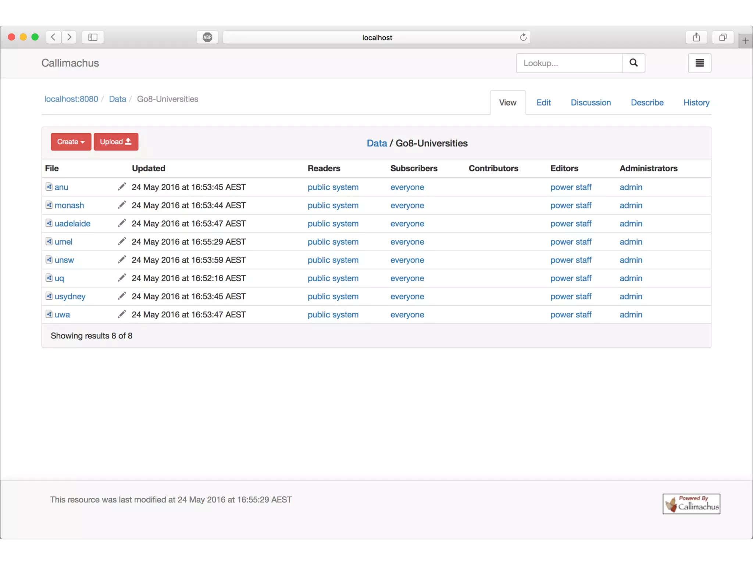
Task: Open the hamburger main menu
Action: [x=699, y=63]
